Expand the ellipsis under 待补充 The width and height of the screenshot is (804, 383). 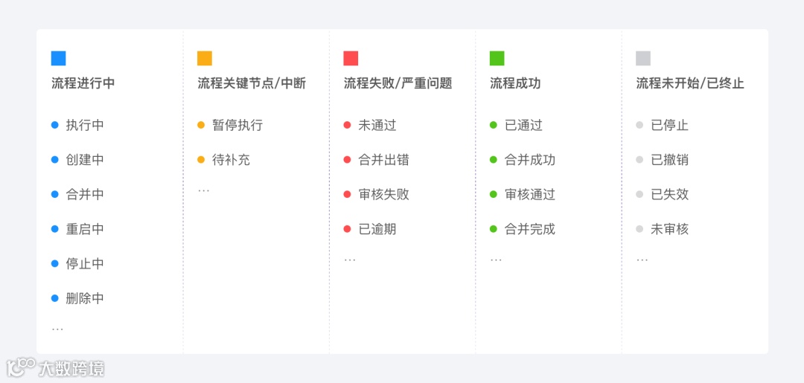click(x=203, y=191)
